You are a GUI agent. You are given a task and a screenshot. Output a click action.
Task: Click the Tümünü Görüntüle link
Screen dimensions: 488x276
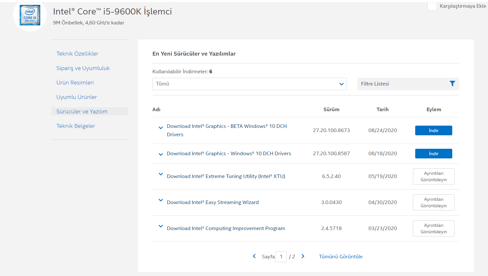click(x=341, y=256)
